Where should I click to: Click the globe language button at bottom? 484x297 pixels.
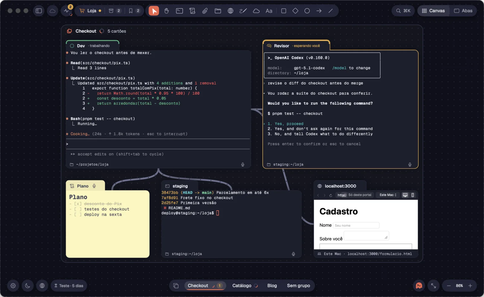(x=42, y=286)
